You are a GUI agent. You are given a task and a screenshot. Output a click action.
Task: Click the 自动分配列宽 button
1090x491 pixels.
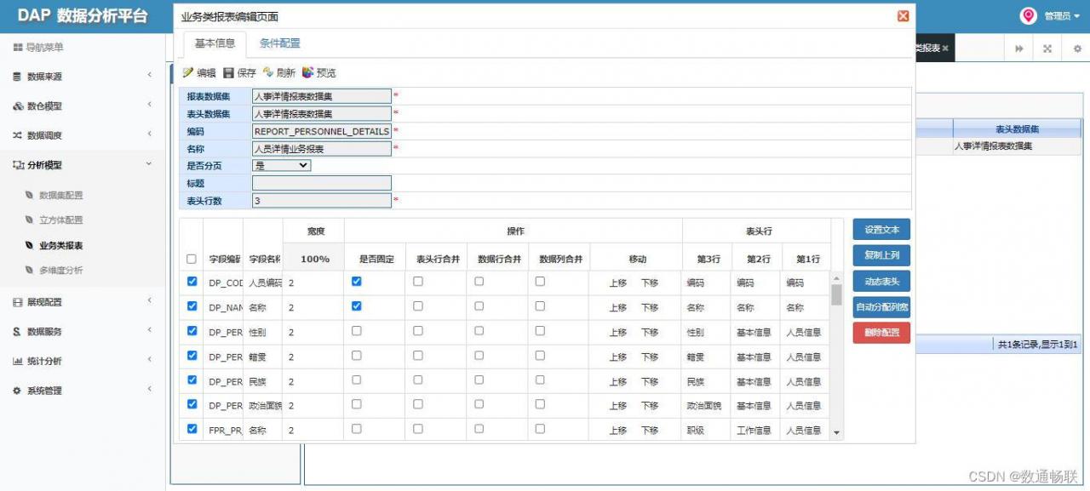pyautogui.click(x=881, y=307)
